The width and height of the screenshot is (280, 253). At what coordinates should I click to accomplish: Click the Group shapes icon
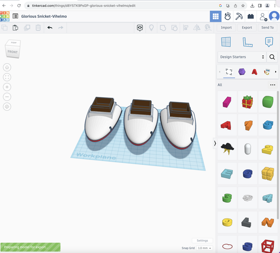[163, 28]
